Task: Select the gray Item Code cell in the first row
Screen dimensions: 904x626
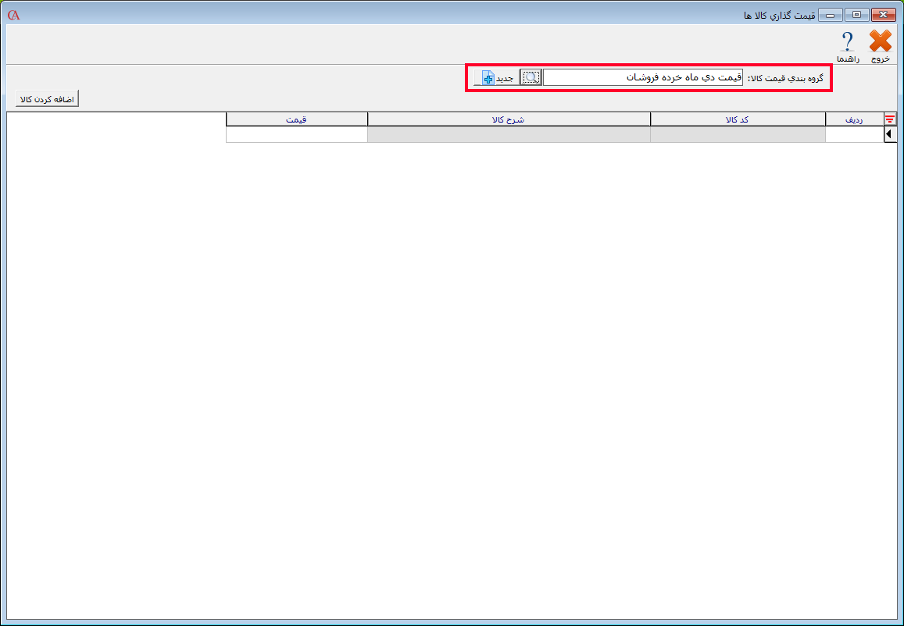Action: pos(738,134)
